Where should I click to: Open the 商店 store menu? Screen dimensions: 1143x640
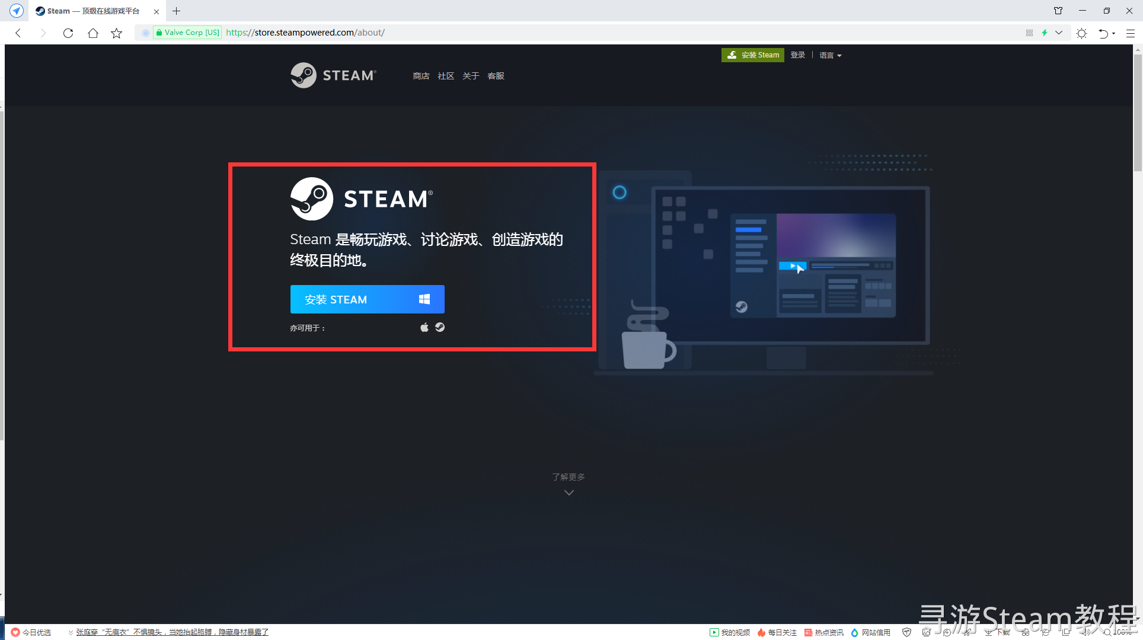tap(421, 76)
